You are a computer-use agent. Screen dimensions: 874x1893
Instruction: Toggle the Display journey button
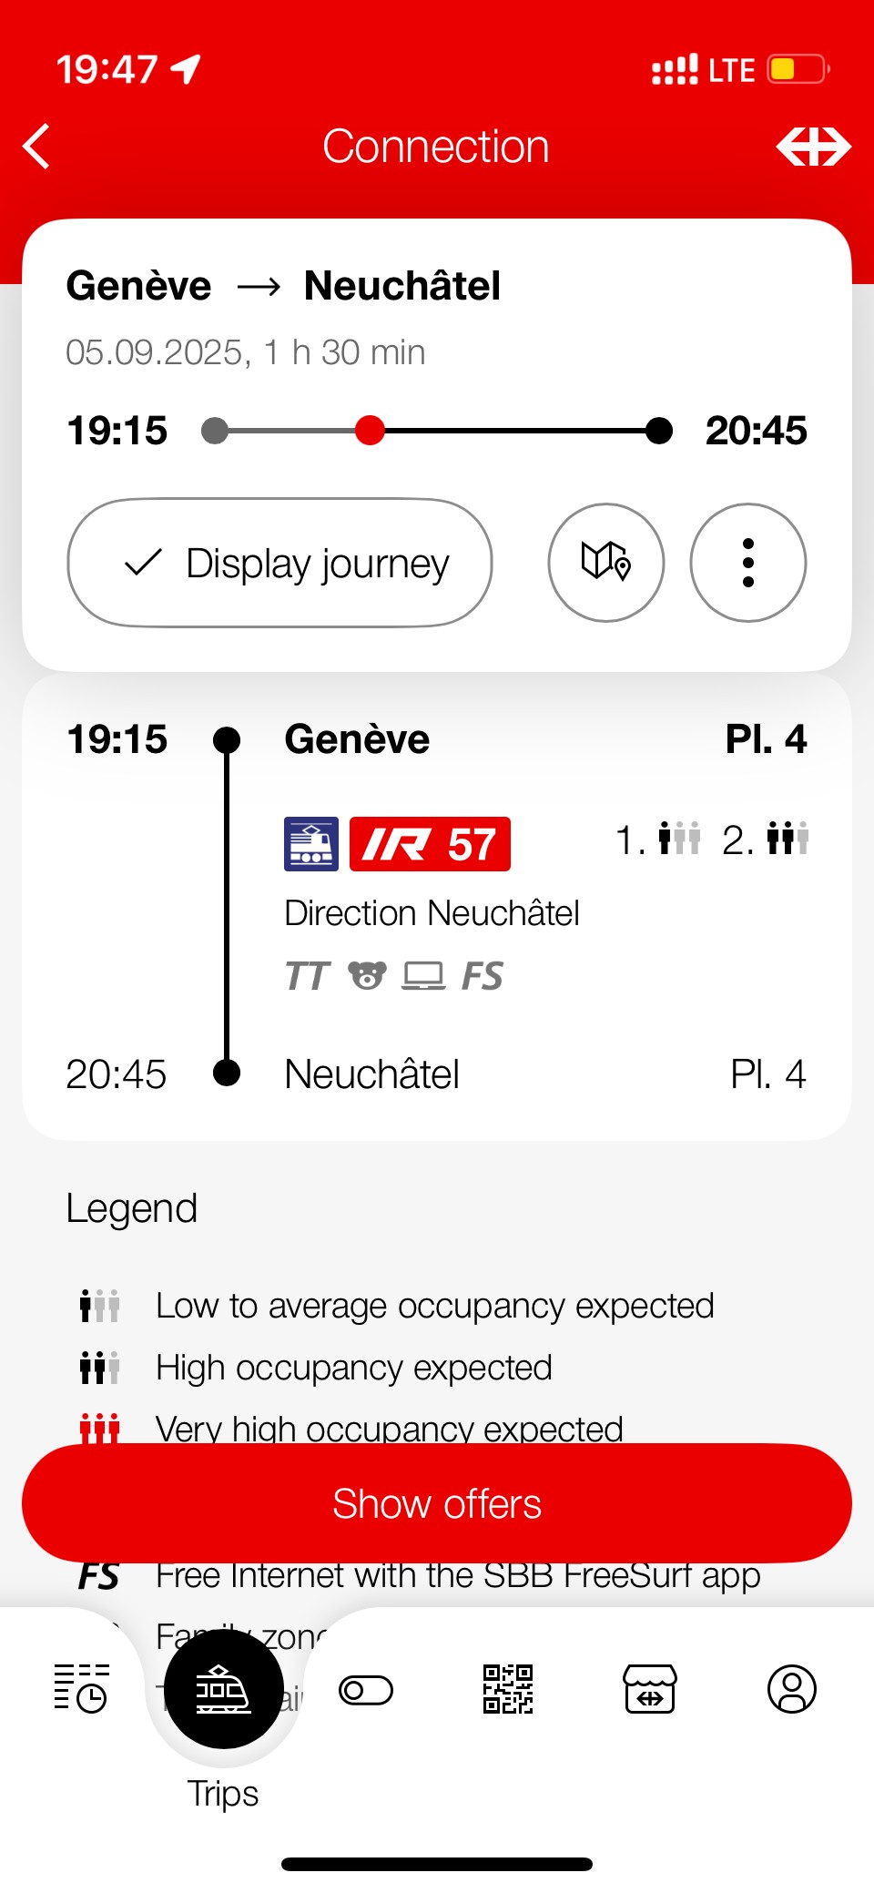coord(279,563)
